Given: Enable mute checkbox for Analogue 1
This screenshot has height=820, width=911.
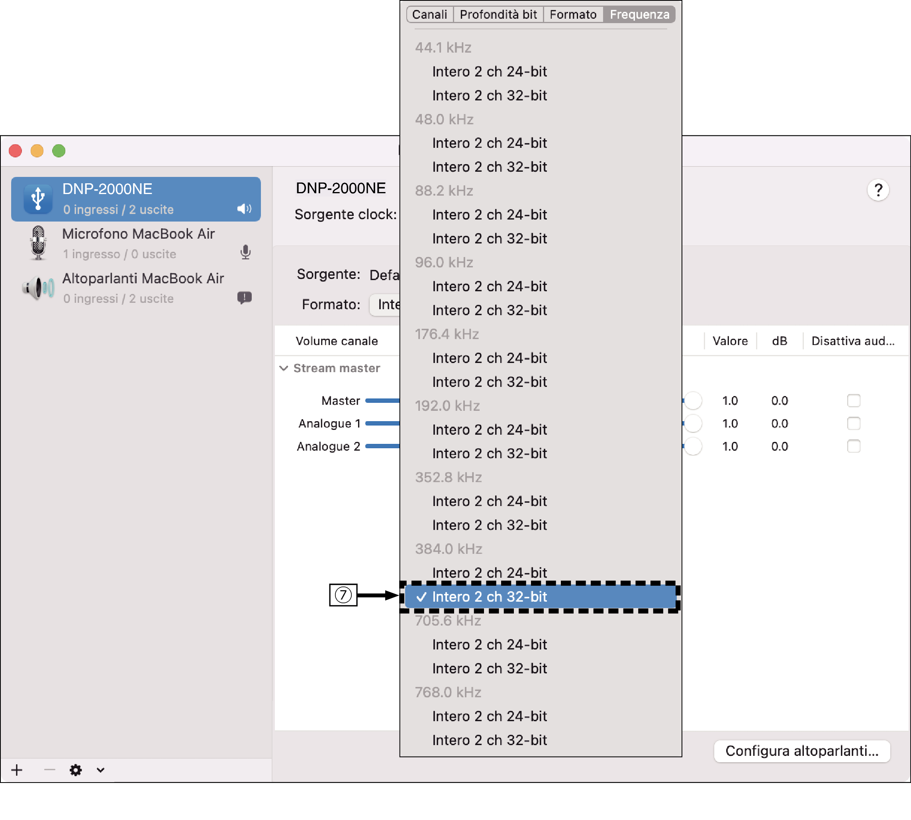Looking at the screenshot, I should coord(853,424).
